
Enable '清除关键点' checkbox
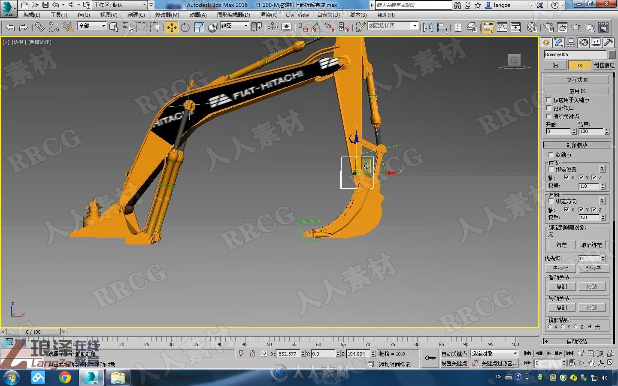[x=549, y=116]
